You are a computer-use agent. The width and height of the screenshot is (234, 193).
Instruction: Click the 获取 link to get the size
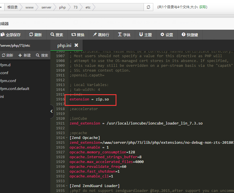(x=203, y=7)
